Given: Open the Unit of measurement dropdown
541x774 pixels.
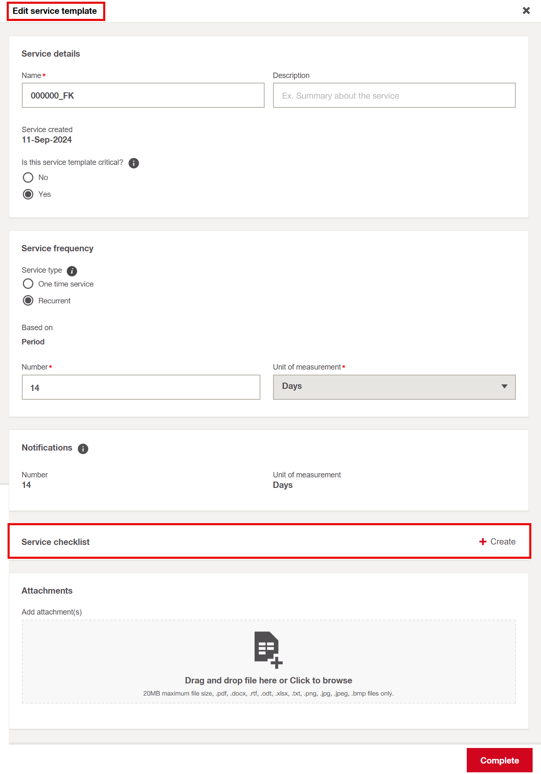Looking at the screenshot, I should 394,387.
